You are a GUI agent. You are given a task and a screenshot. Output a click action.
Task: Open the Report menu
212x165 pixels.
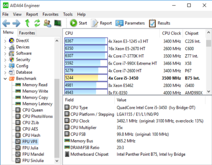coord(32,14)
